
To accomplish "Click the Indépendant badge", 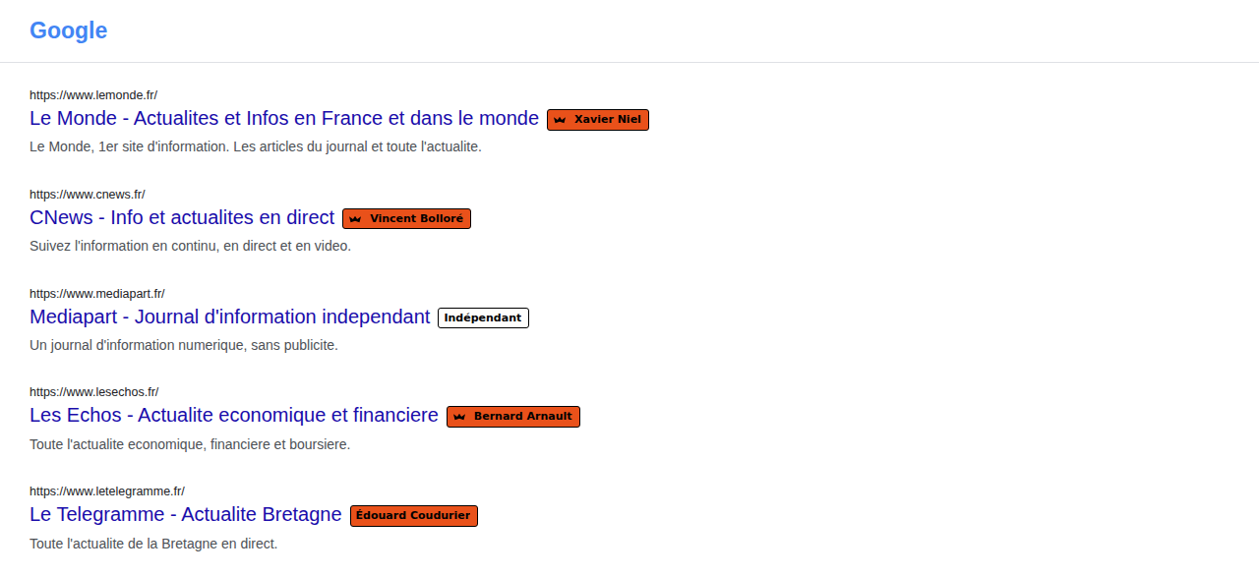I will point(483,317).
